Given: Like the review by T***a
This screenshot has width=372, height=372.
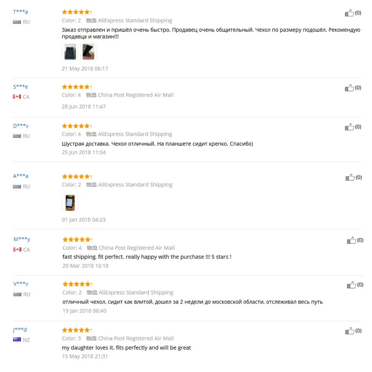Looking at the screenshot, I should (349, 13).
